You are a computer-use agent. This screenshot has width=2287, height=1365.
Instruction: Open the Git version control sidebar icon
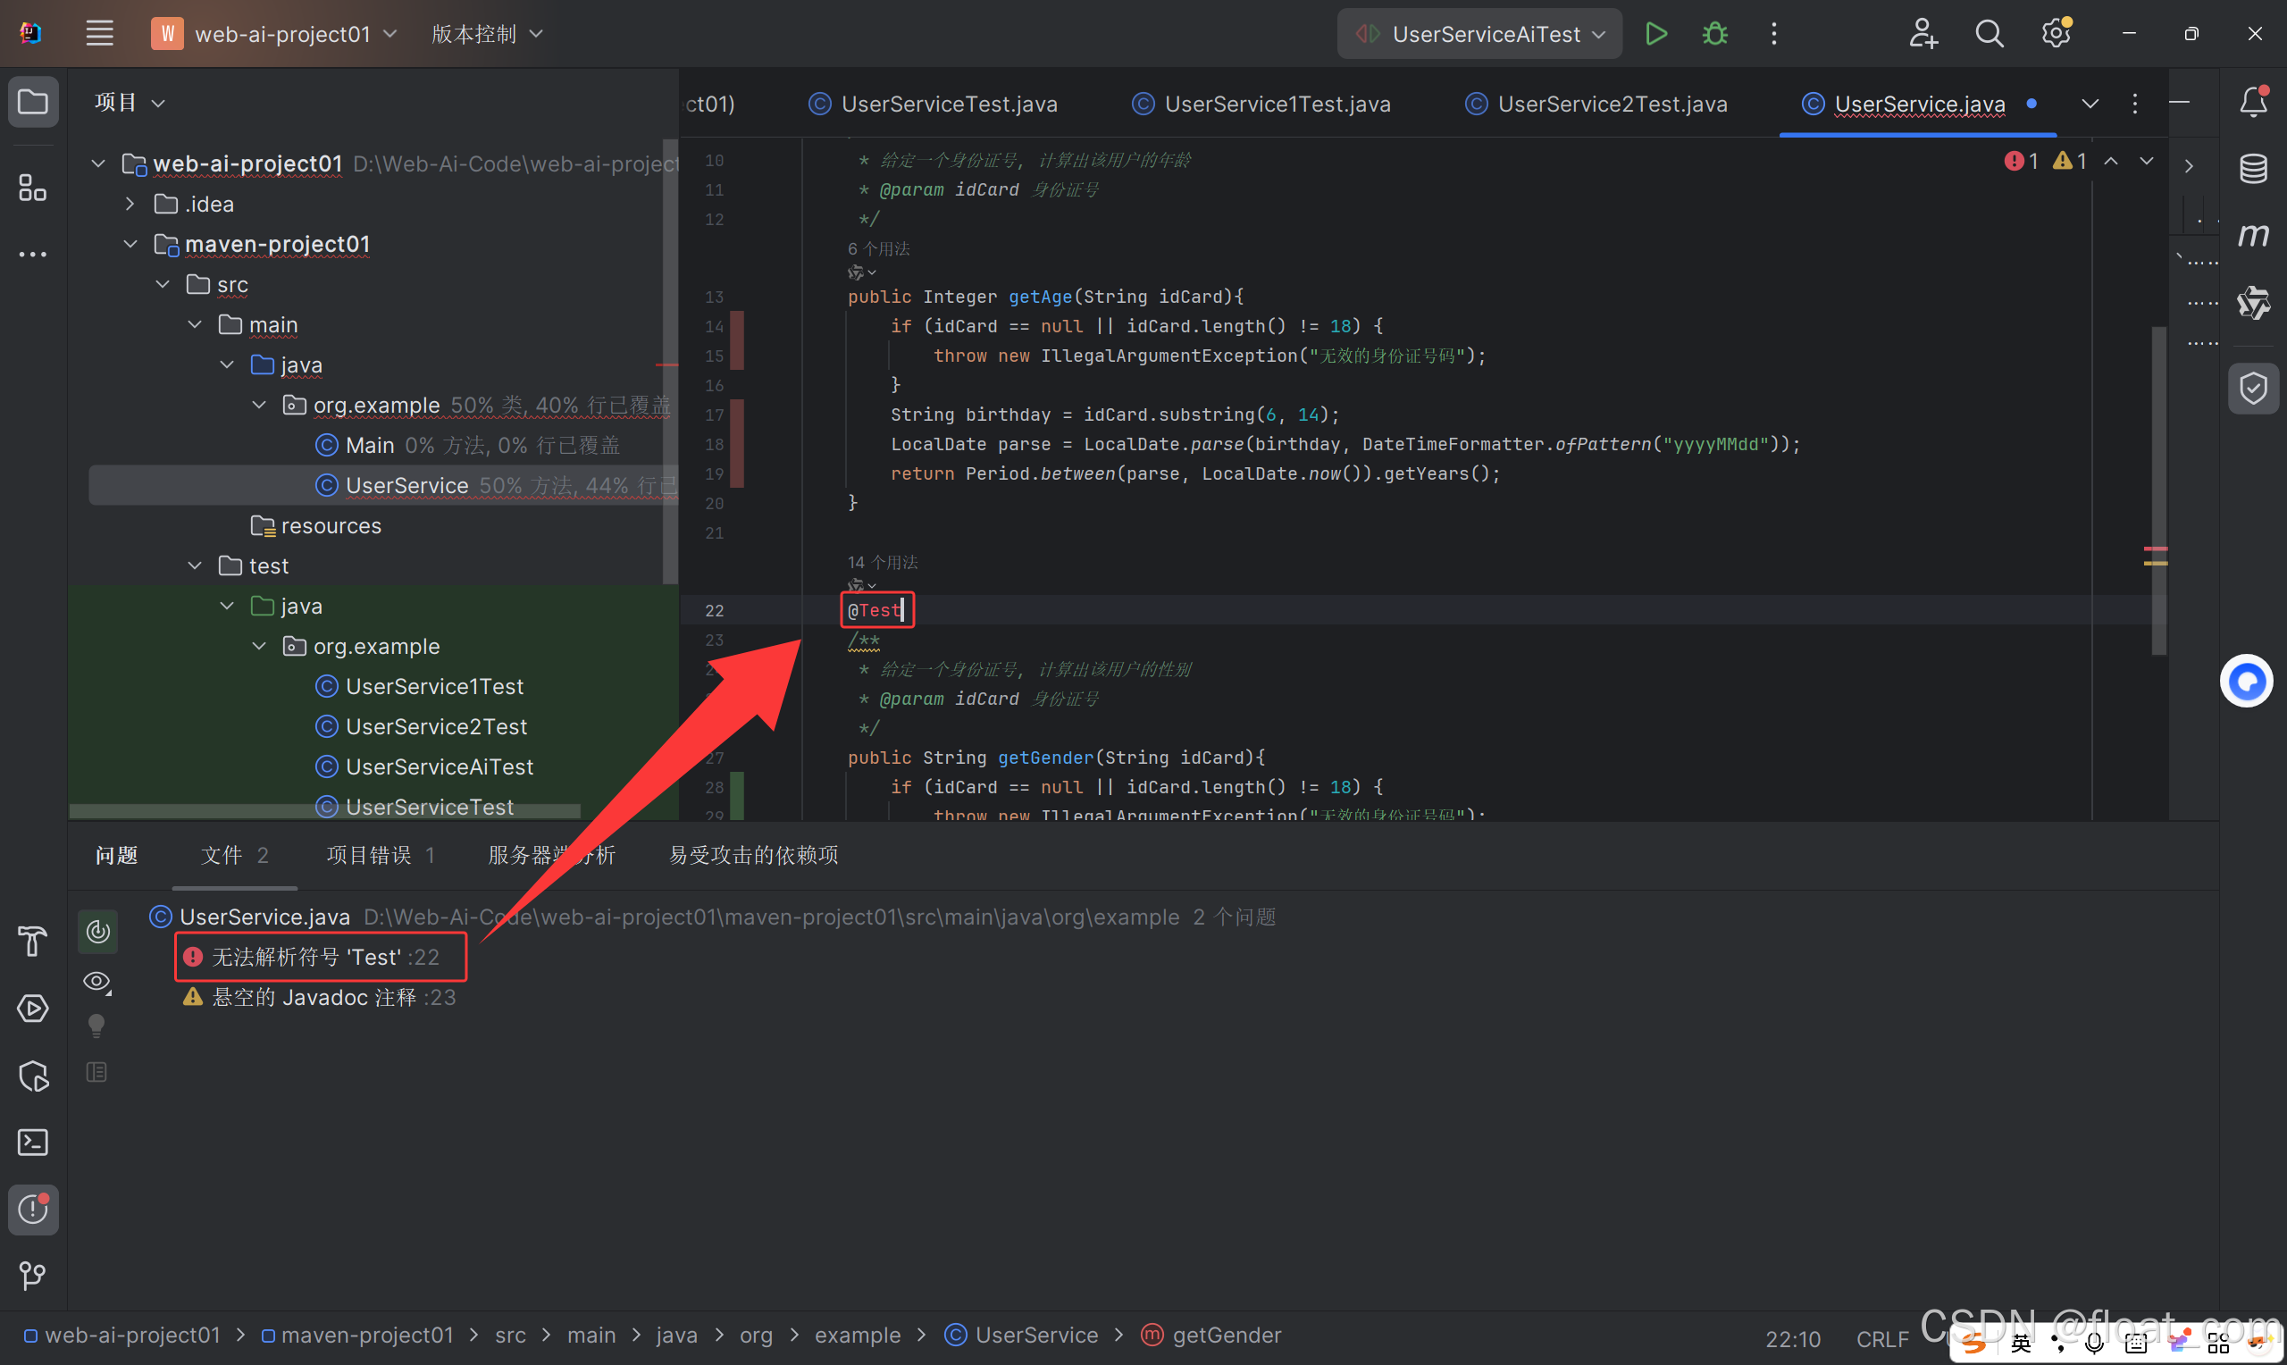click(33, 1275)
